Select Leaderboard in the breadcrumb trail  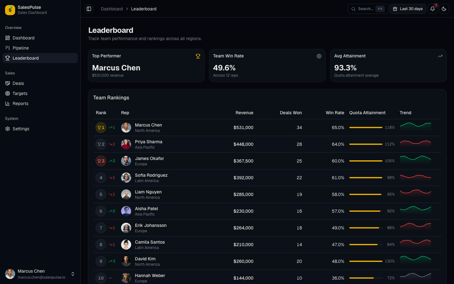[x=144, y=9]
